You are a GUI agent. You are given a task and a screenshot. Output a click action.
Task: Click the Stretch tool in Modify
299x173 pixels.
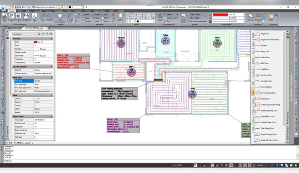point(87,21)
